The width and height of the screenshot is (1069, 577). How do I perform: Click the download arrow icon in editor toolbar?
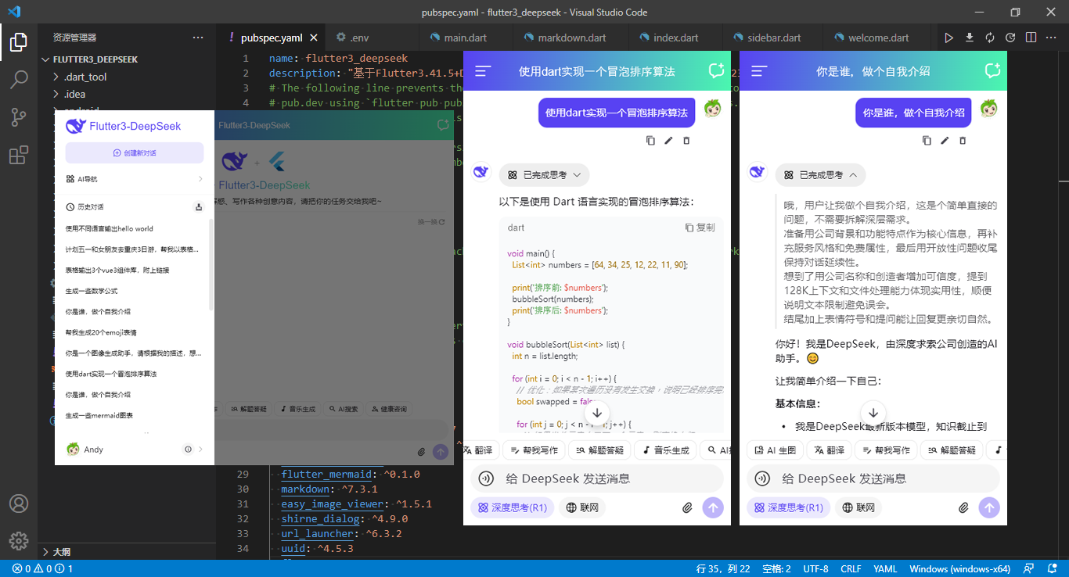(x=970, y=38)
